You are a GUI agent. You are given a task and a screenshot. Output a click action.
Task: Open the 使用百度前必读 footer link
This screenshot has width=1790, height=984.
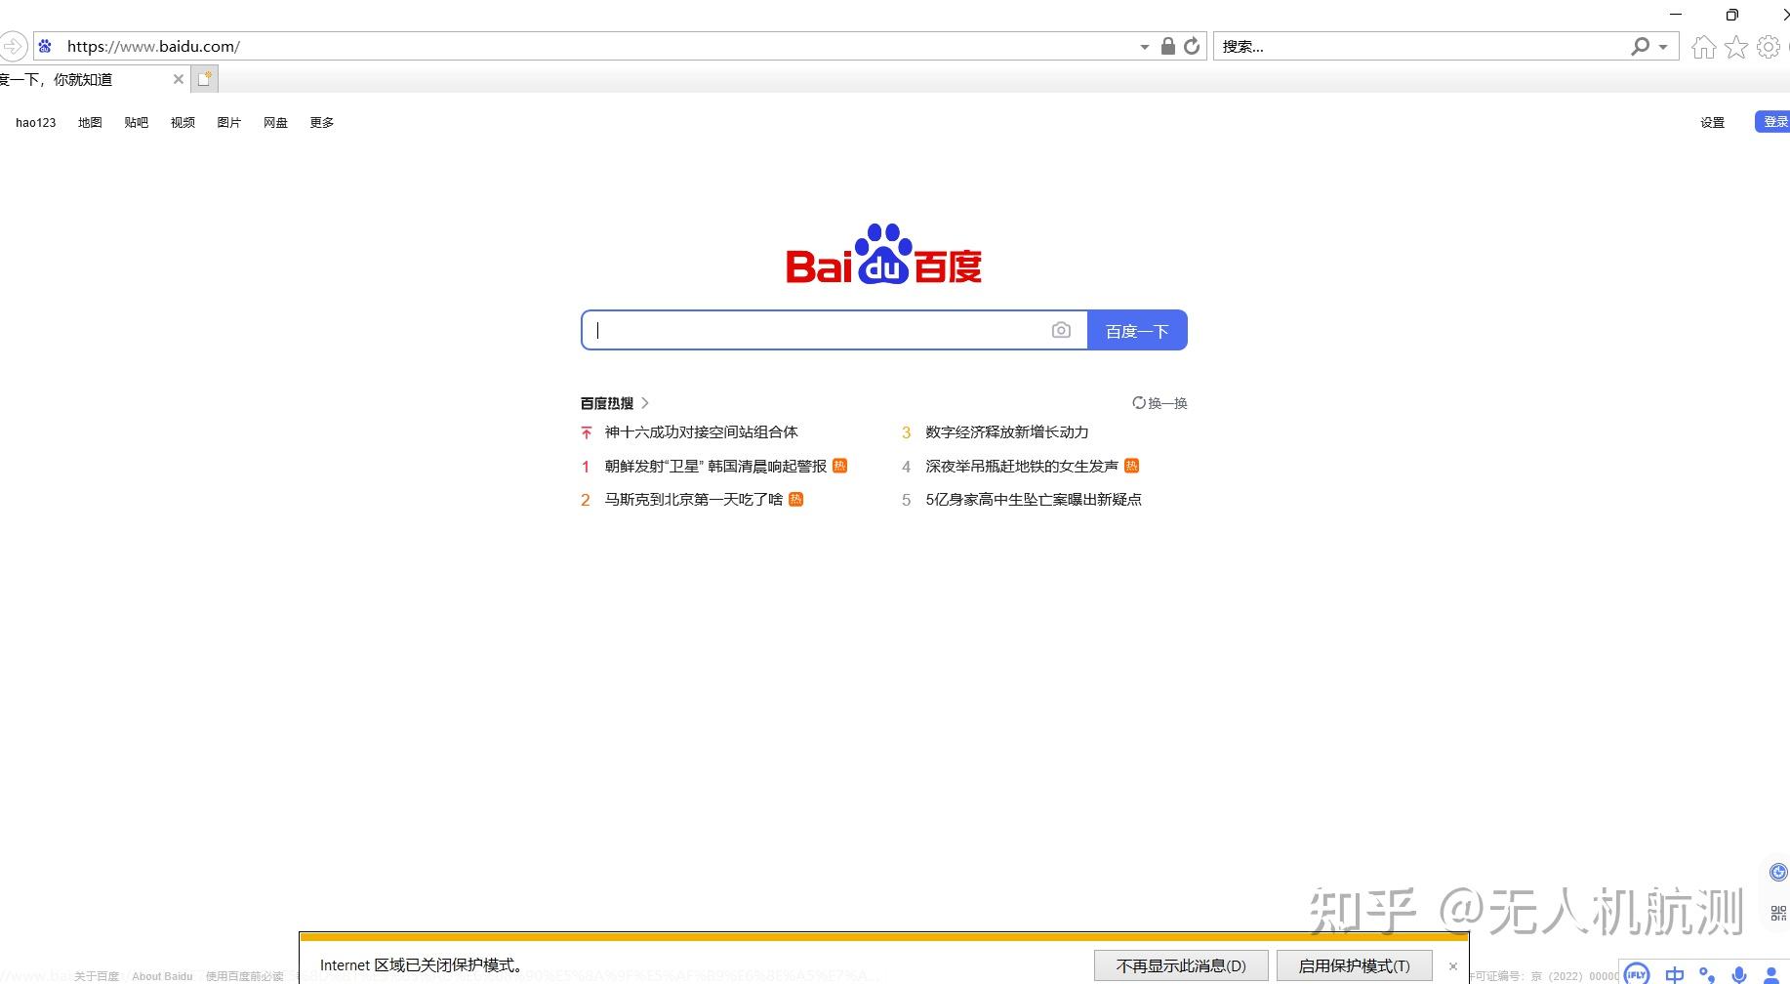click(244, 976)
